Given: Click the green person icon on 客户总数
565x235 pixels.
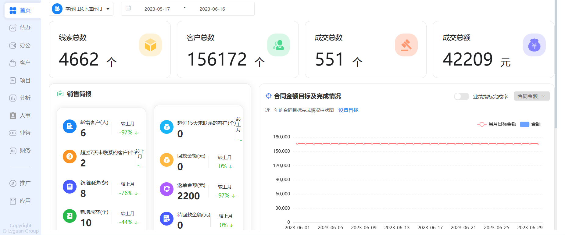Looking at the screenshot, I should [278, 45].
